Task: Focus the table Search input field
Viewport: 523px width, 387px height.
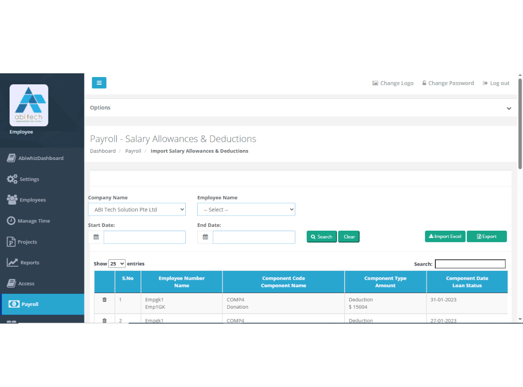Action: point(470,264)
